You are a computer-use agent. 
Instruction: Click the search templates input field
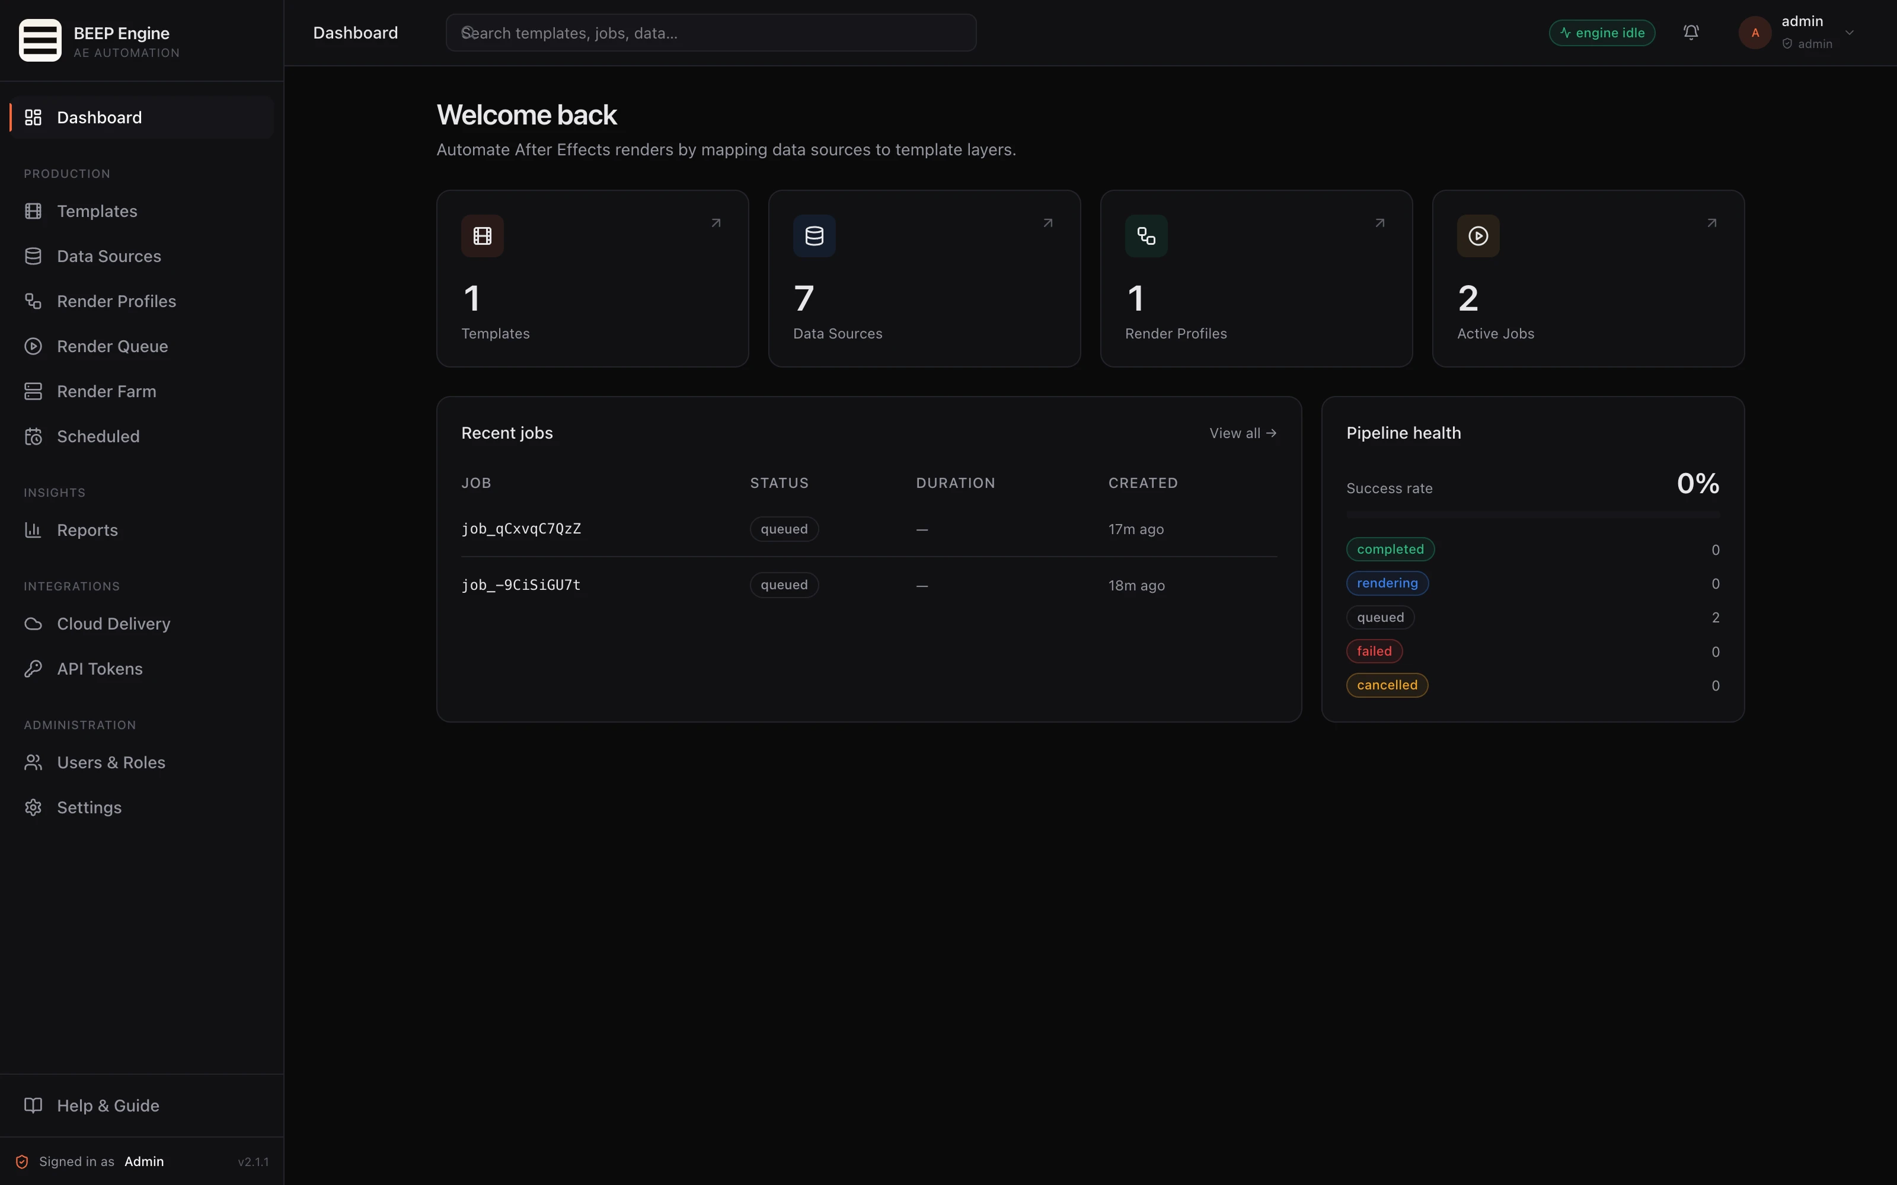[x=711, y=33]
